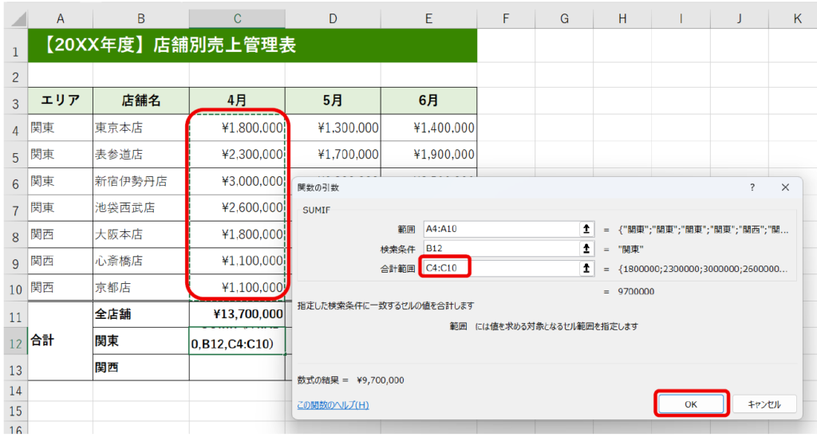Select the 全店舗 total cell ¥13,700,000
Screen dimensions: 817x437
click(x=237, y=314)
